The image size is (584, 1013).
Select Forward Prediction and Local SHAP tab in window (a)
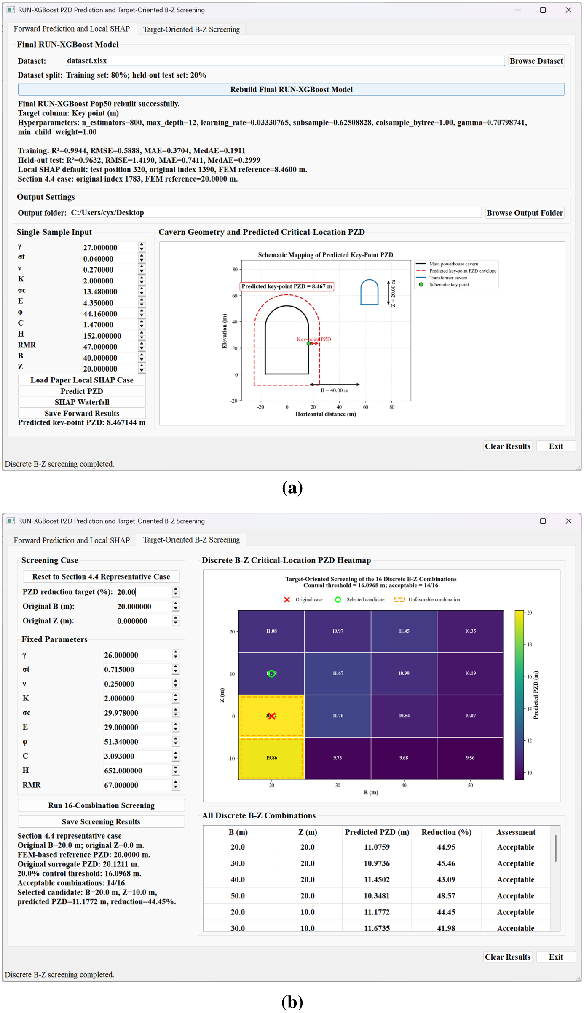pos(72,29)
